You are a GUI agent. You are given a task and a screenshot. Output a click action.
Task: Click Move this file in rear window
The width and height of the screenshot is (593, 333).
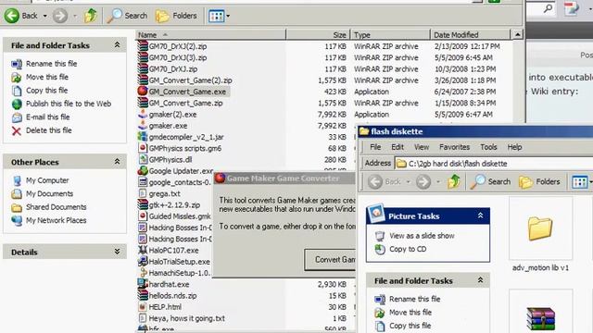(x=47, y=77)
